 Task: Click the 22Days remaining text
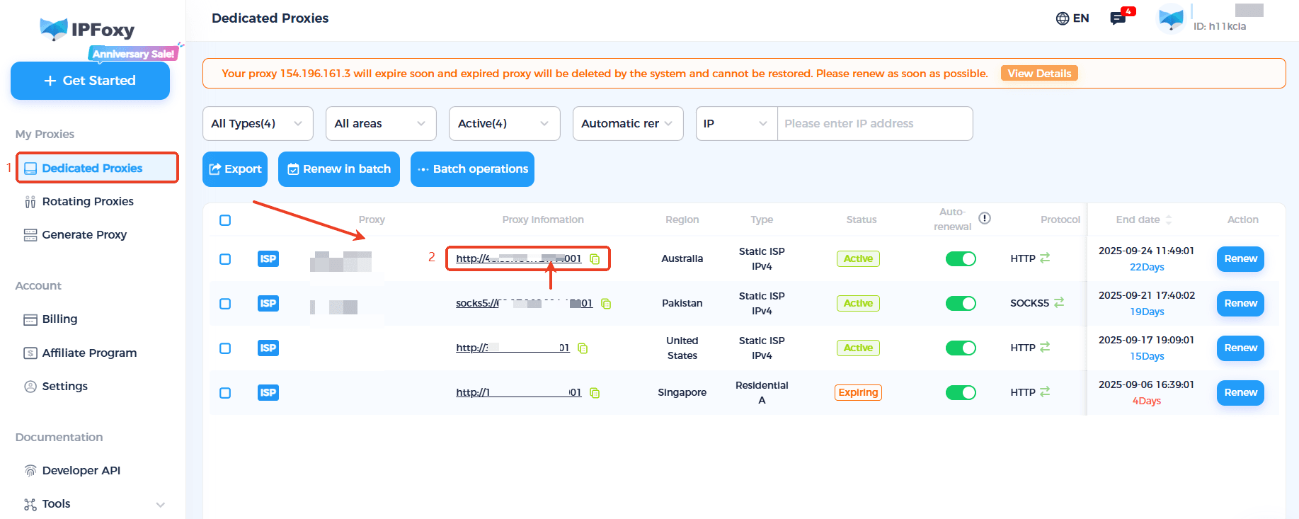click(x=1147, y=268)
